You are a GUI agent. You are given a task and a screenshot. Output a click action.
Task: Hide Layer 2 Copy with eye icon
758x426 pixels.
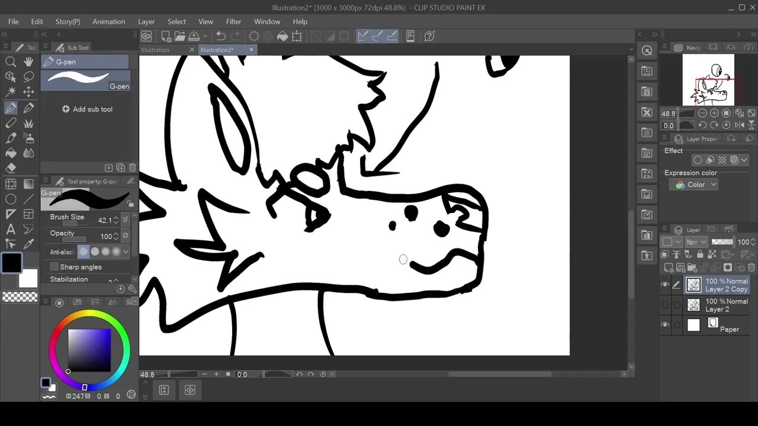point(665,285)
